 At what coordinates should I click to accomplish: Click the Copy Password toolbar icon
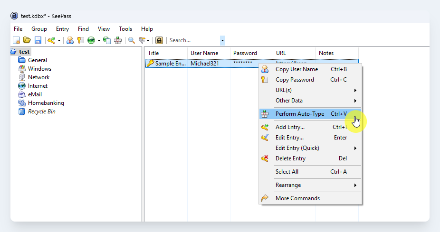[81, 40]
